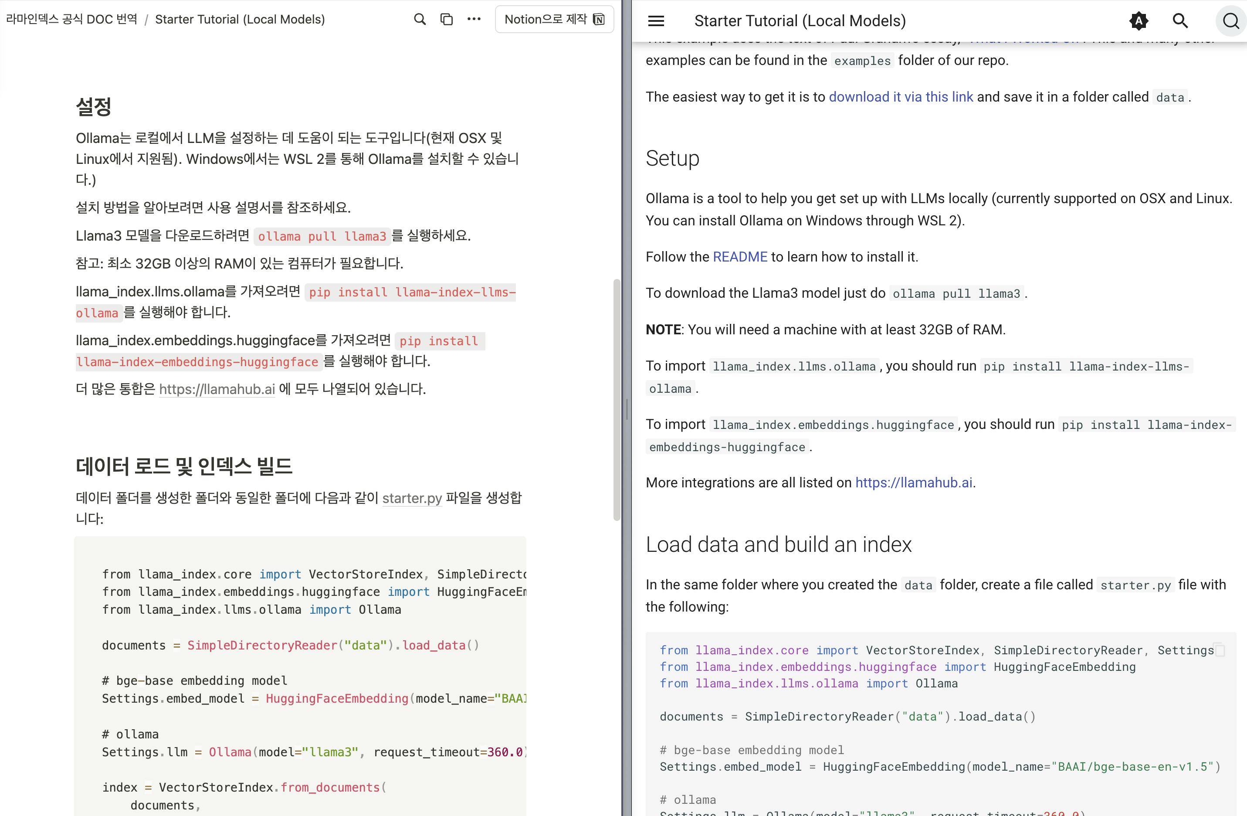Click the duplicate page icon in Notion
Image resolution: width=1247 pixels, height=816 pixels.
pos(447,19)
